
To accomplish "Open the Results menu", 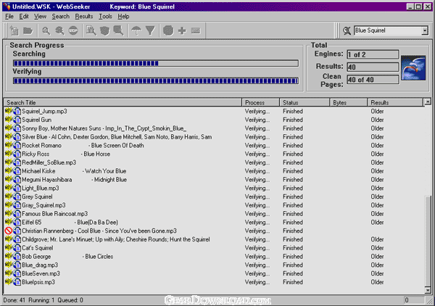I will (84, 17).
